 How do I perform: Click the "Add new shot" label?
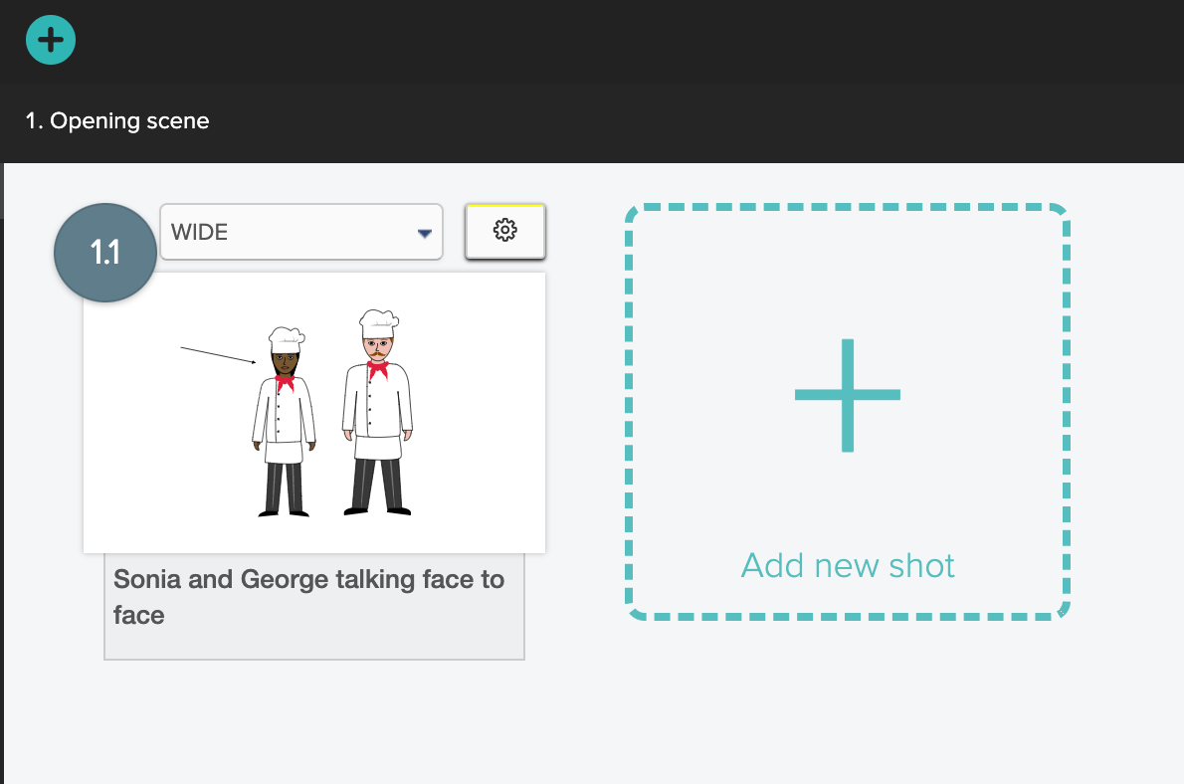[x=848, y=565]
